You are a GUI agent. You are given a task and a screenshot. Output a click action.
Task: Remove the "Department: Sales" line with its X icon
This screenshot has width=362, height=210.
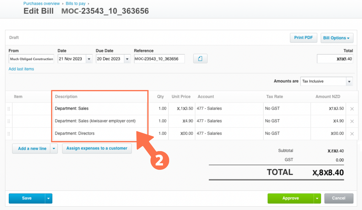(x=352, y=108)
